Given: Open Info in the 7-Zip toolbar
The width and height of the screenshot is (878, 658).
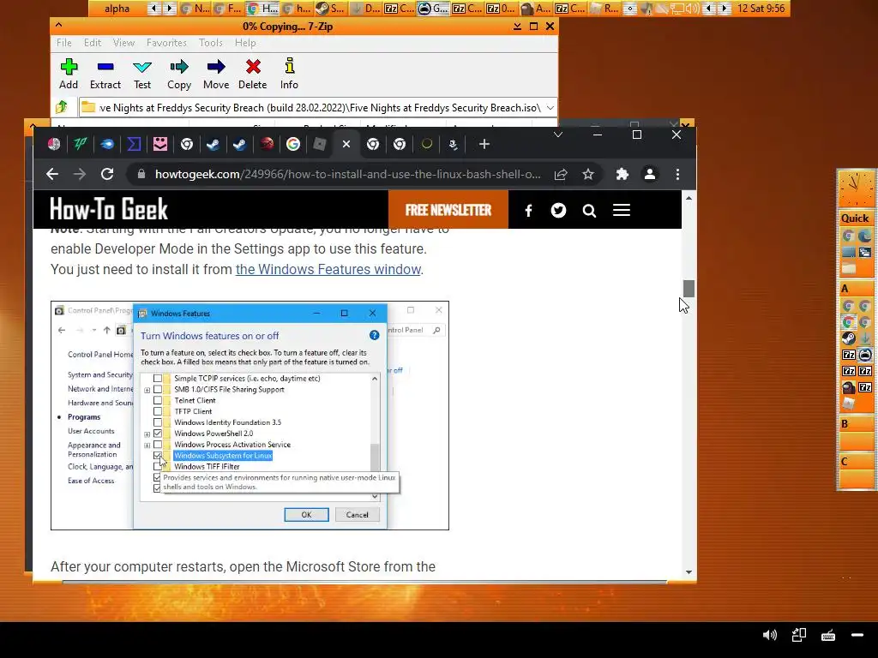Looking at the screenshot, I should click(289, 74).
